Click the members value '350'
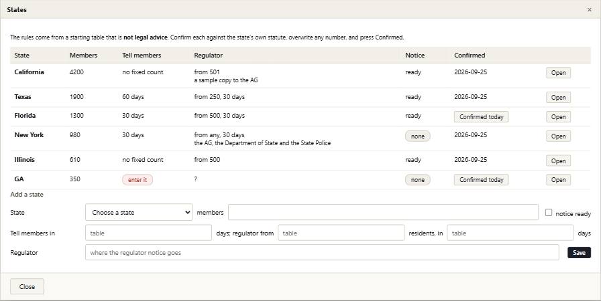The width and height of the screenshot is (601, 301). (74, 179)
